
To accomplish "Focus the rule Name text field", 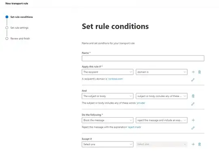I will 143,58.
